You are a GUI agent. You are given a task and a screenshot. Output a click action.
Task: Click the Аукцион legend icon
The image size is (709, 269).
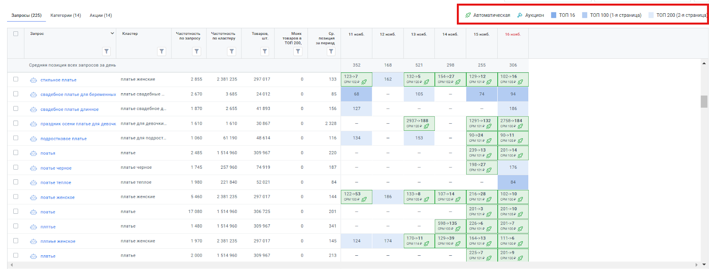[x=520, y=15]
